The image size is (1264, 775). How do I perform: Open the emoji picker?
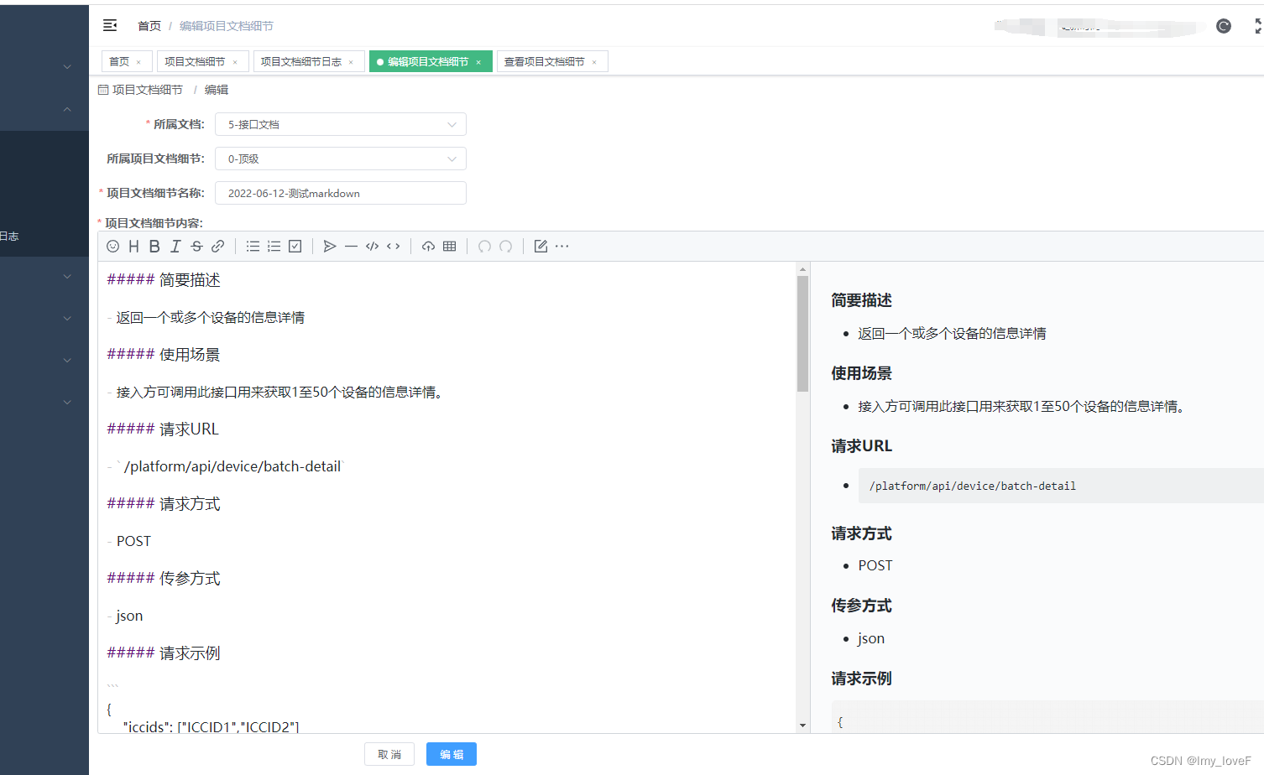(x=112, y=246)
